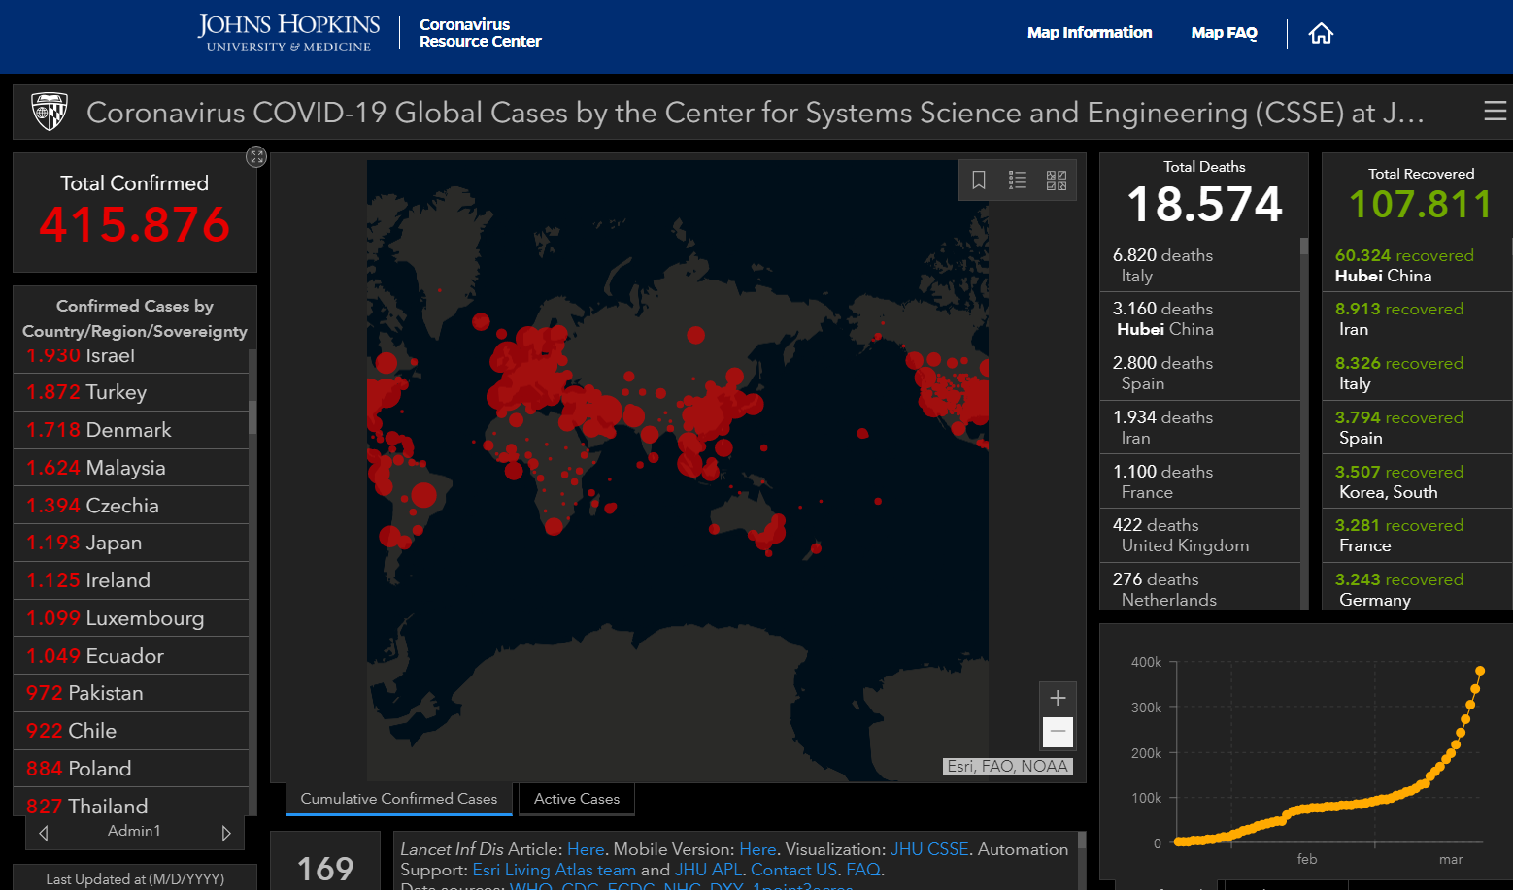The image size is (1513, 890).
Task: Click the Admin1 list level label
Action: click(x=134, y=831)
